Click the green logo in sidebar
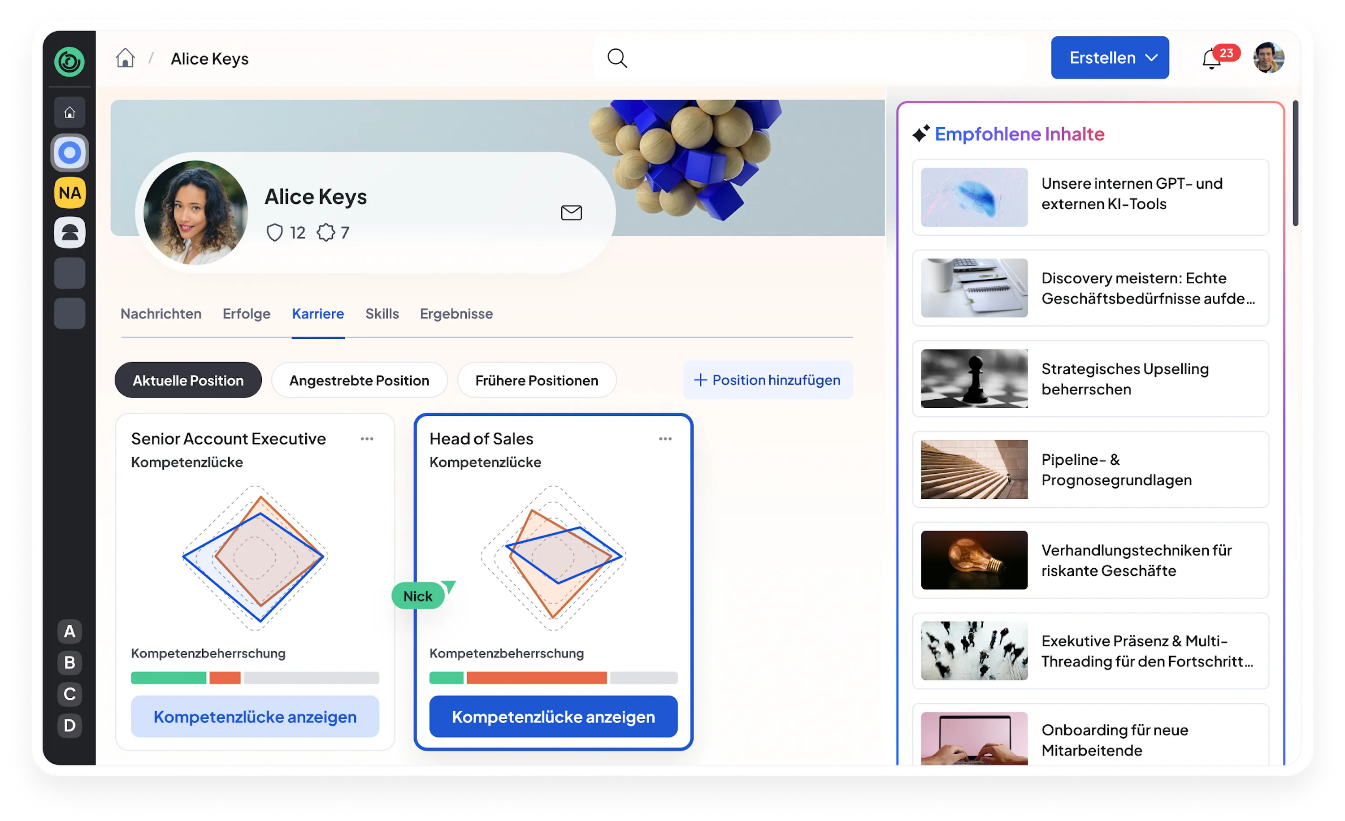 point(69,61)
